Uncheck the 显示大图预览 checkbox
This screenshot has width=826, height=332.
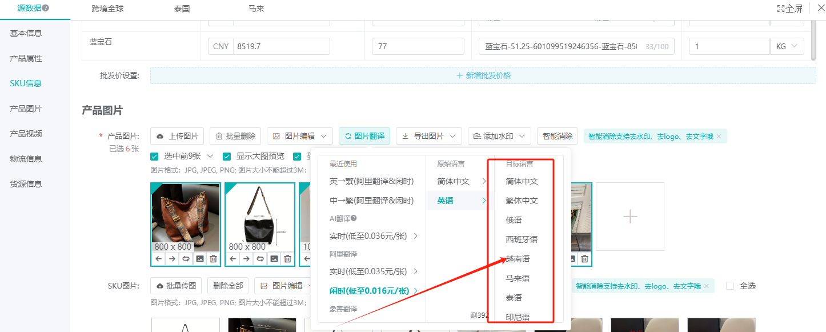pyautogui.click(x=227, y=157)
